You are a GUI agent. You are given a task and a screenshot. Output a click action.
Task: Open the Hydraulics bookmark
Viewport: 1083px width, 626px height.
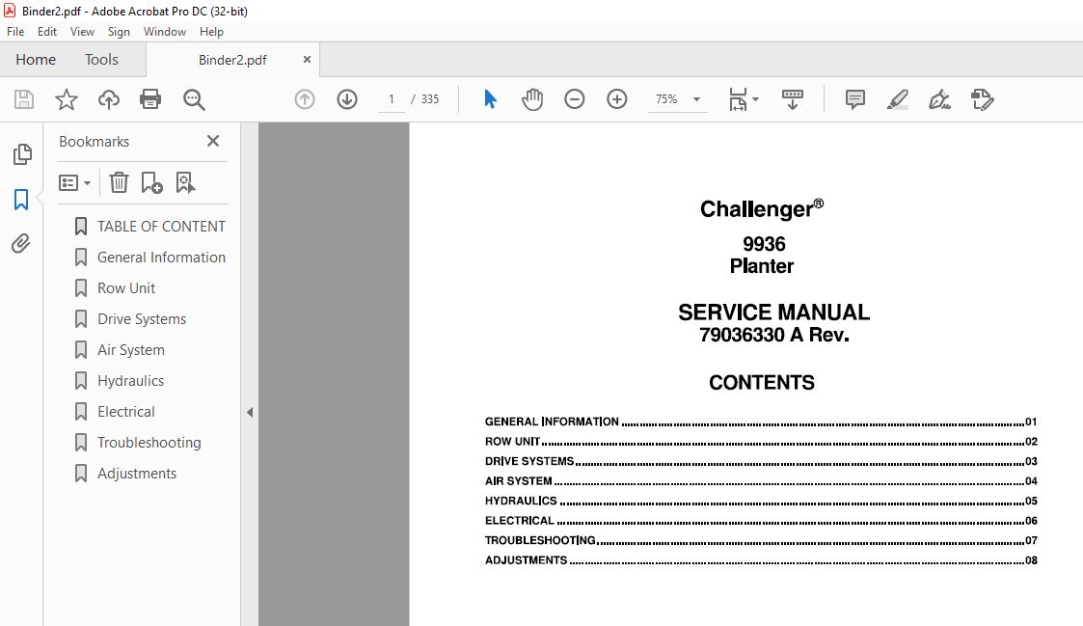(130, 381)
